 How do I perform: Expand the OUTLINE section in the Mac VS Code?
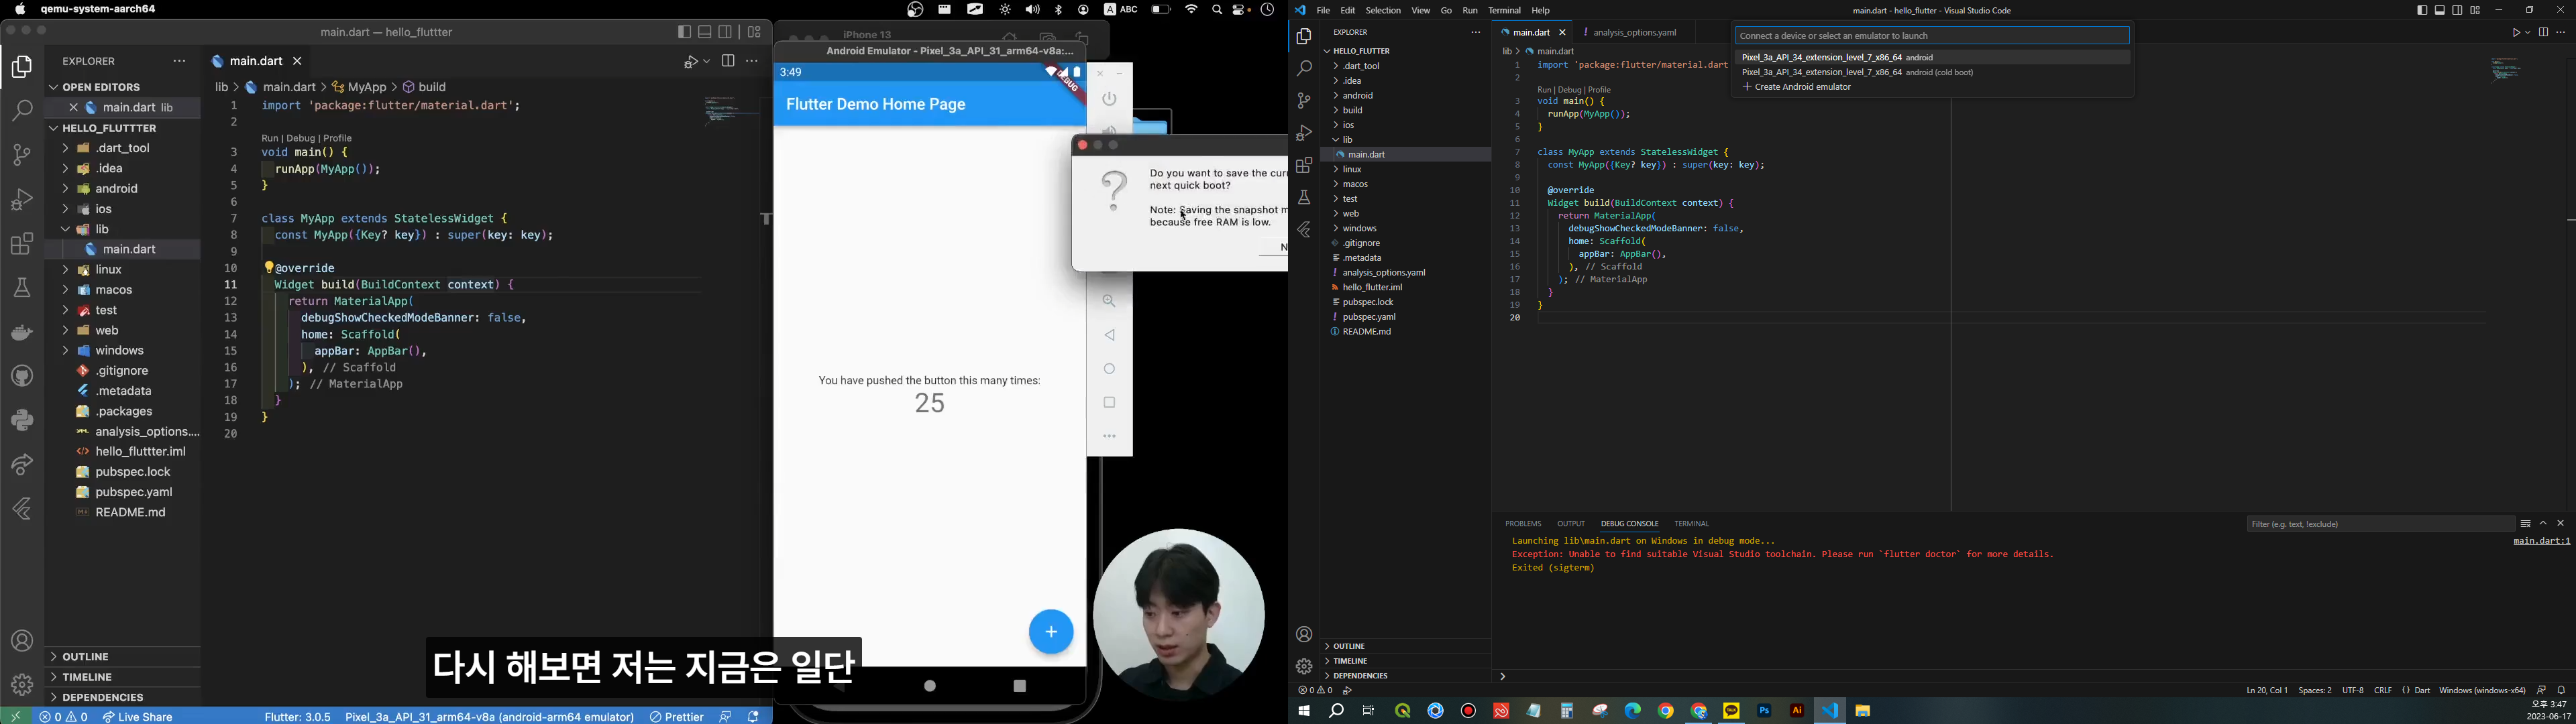(122, 657)
